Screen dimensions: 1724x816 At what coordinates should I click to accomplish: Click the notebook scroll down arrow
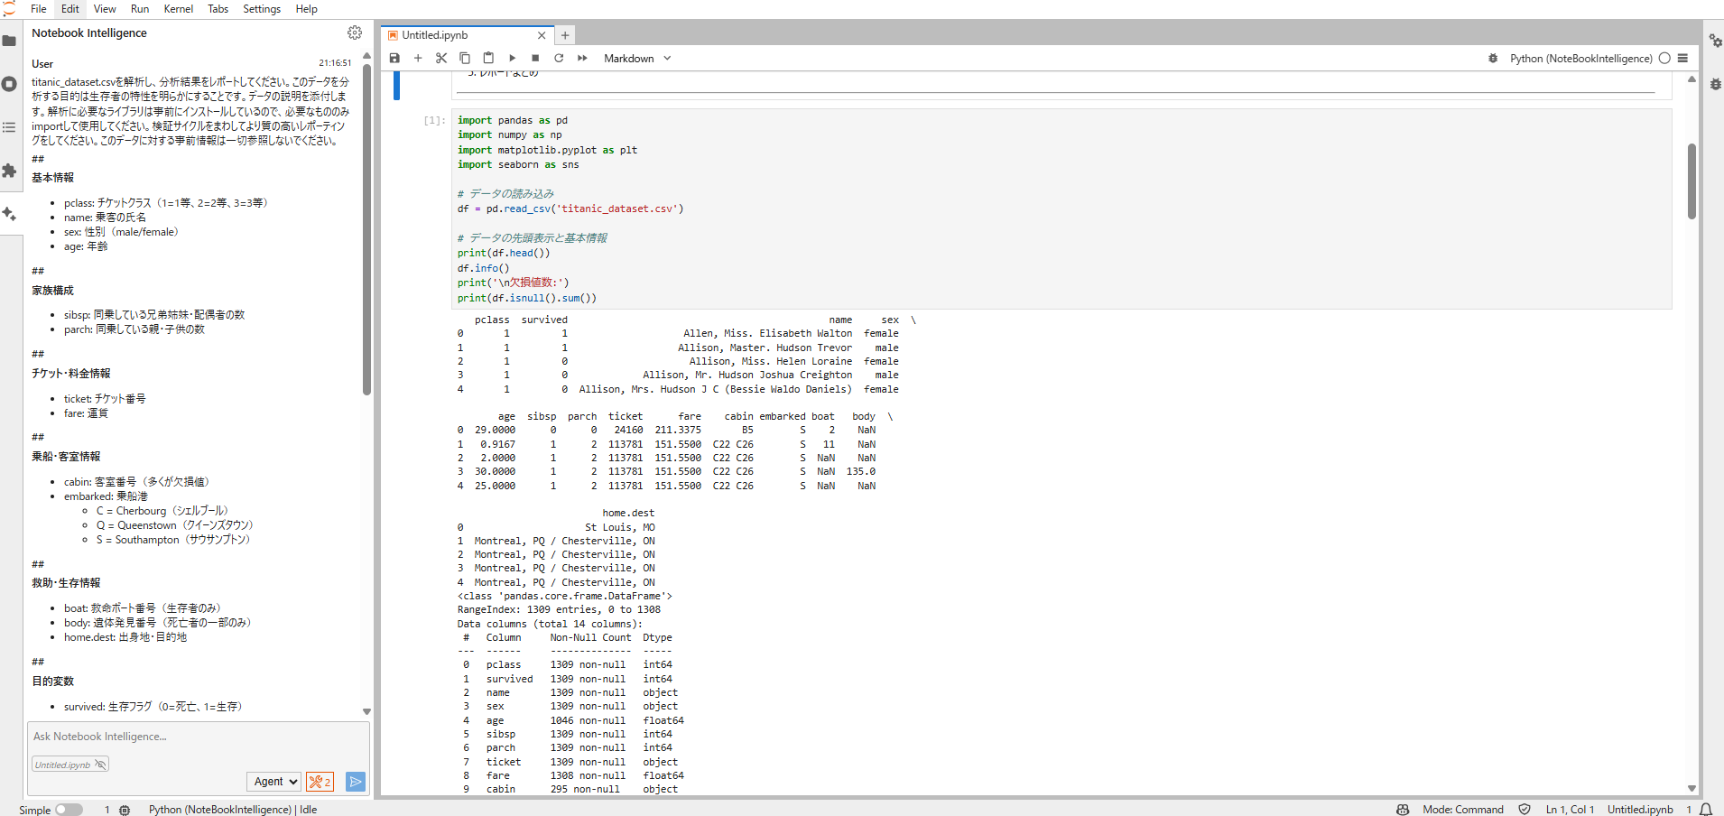click(x=1692, y=788)
